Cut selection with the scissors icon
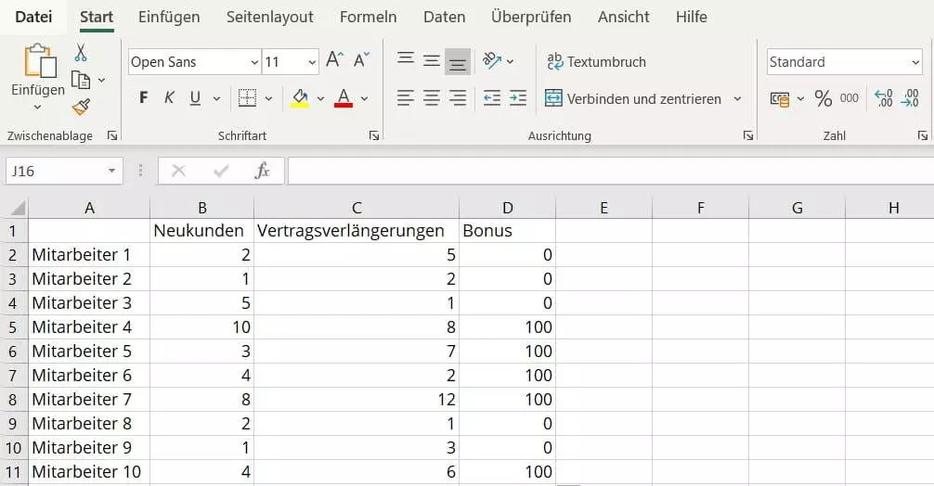Screen dimensions: 934x486 coord(81,52)
